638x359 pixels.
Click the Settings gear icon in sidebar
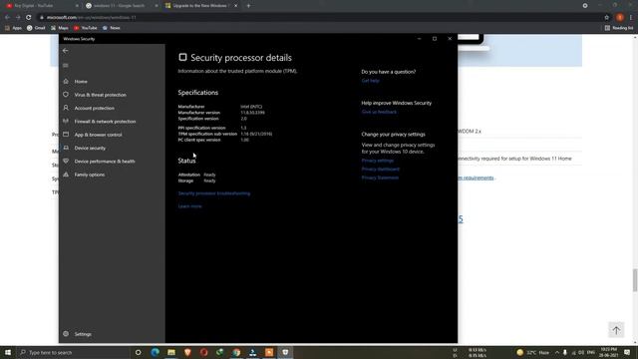click(66, 334)
